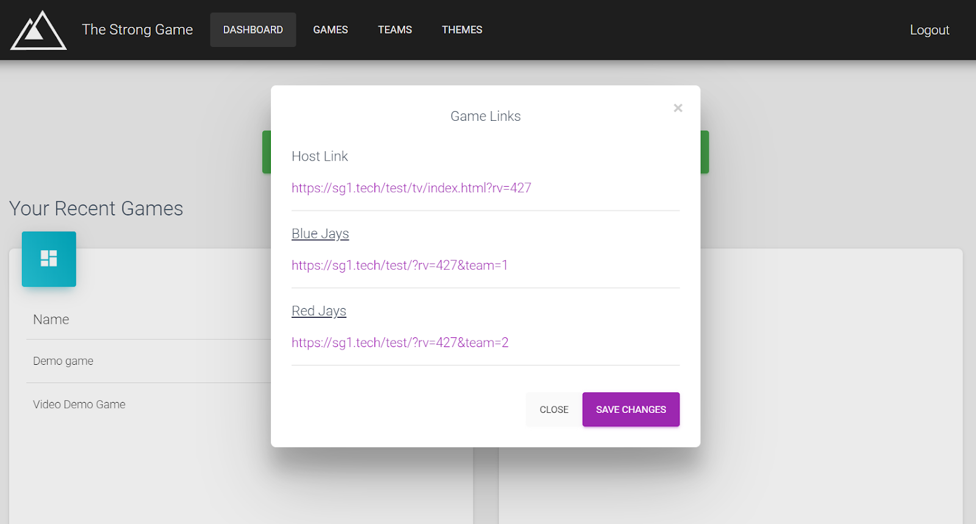Click the teal dashboard grid icon
This screenshot has height=524, width=976.
pyautogui.click(x=49, y=259)
